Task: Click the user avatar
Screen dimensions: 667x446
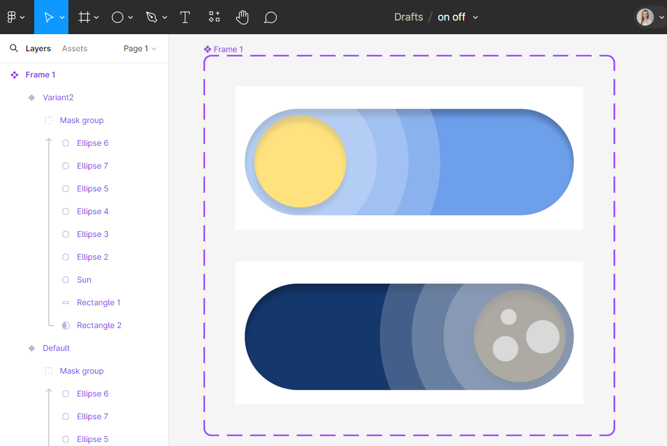Action: [x=645, y=17]
